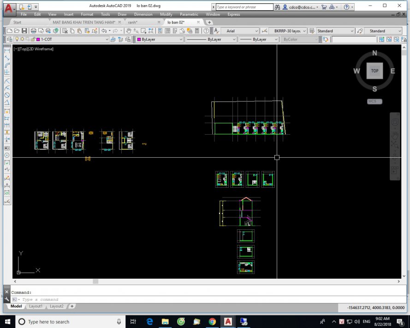
Task: Click the Zoom Window icon
Action: point(143,31)
